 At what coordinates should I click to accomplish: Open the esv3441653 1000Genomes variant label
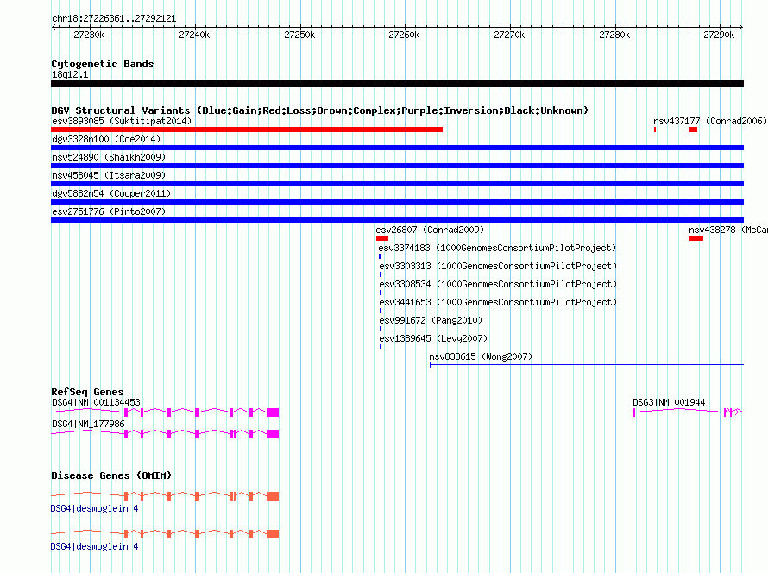(498, 302)
